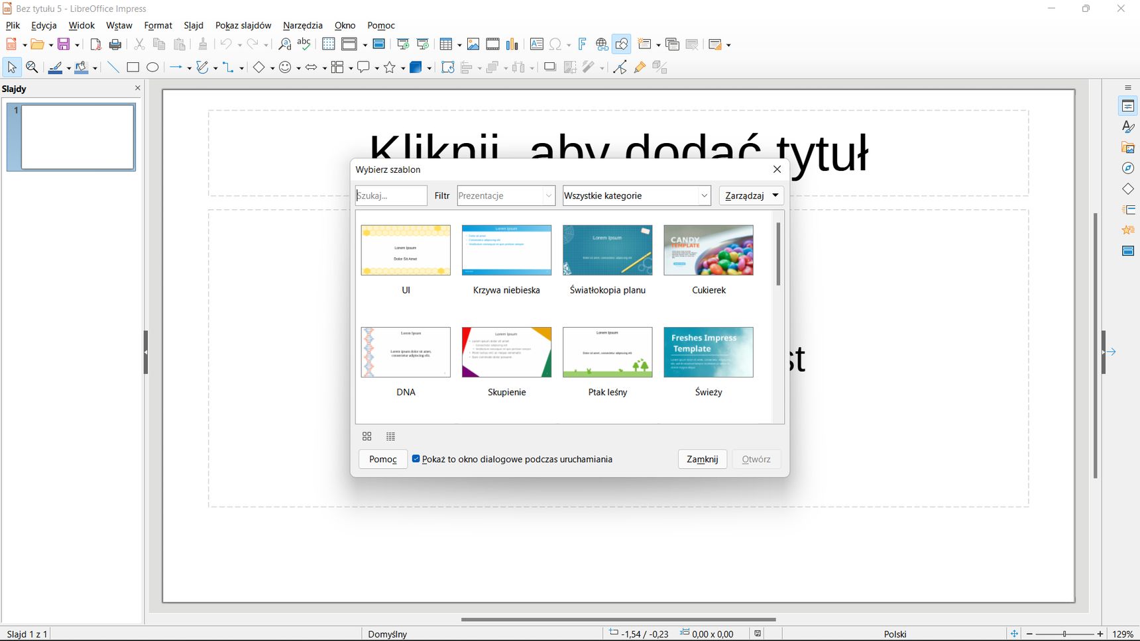Open the sidebar Animation panel
This screenshot has height=641, width=1140.
[x=1128, y=230]
